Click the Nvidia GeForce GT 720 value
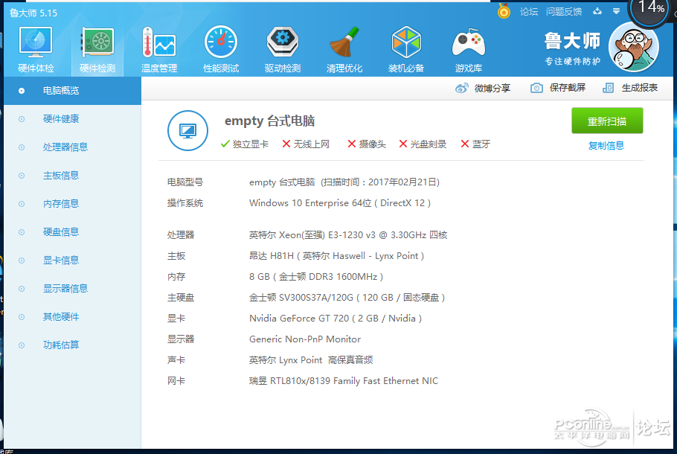Screen dimensions: 677x454 click(336, 319)
